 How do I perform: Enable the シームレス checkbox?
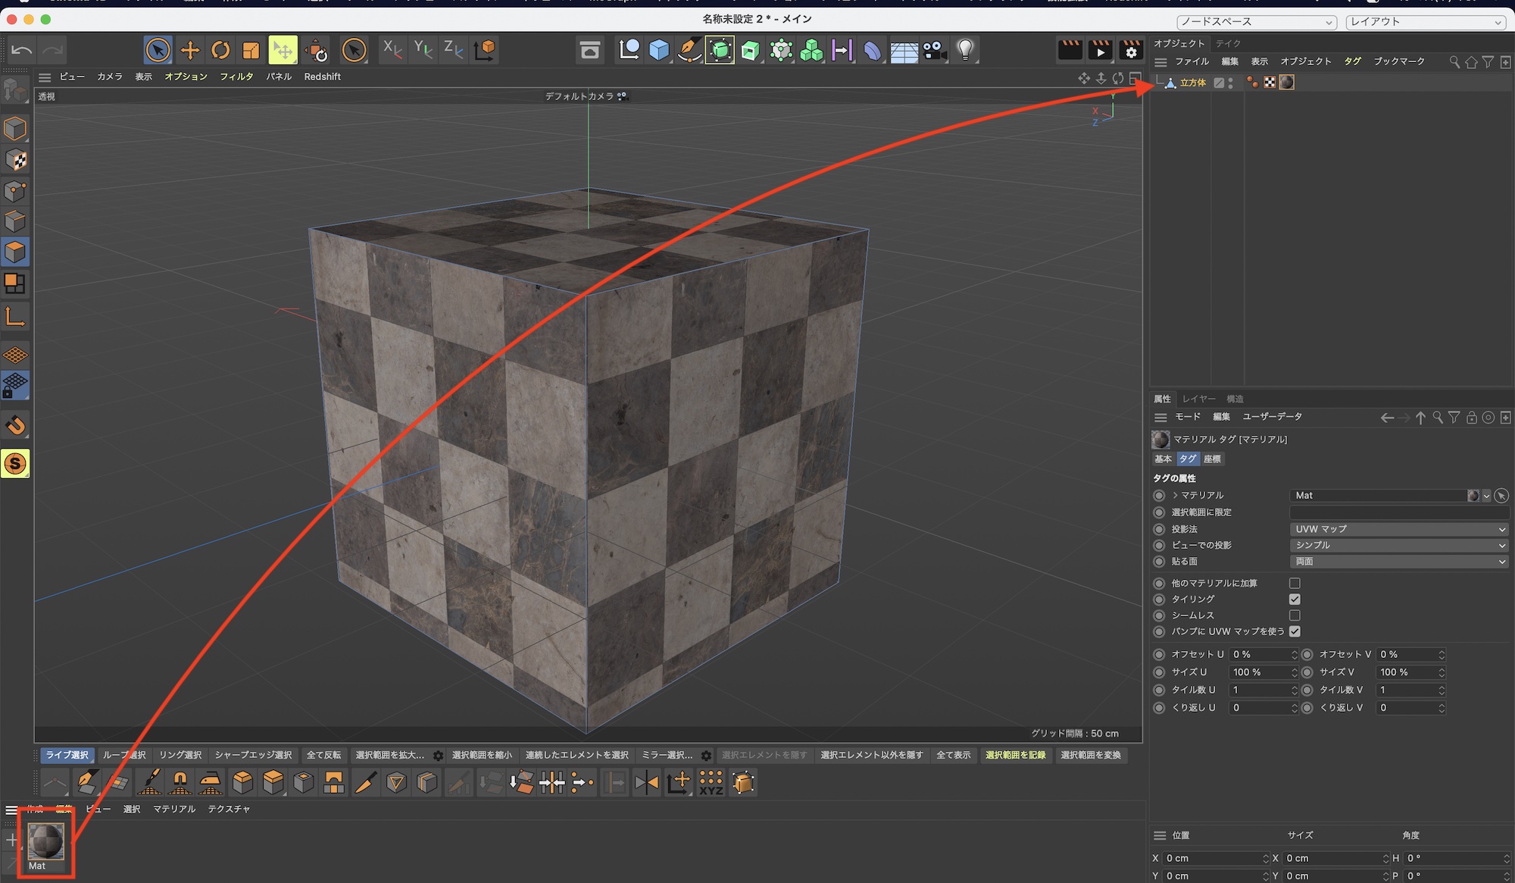pos(1295,615)
